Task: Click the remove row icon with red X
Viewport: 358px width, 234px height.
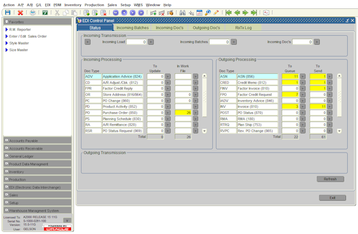Action: coord(162,13)
